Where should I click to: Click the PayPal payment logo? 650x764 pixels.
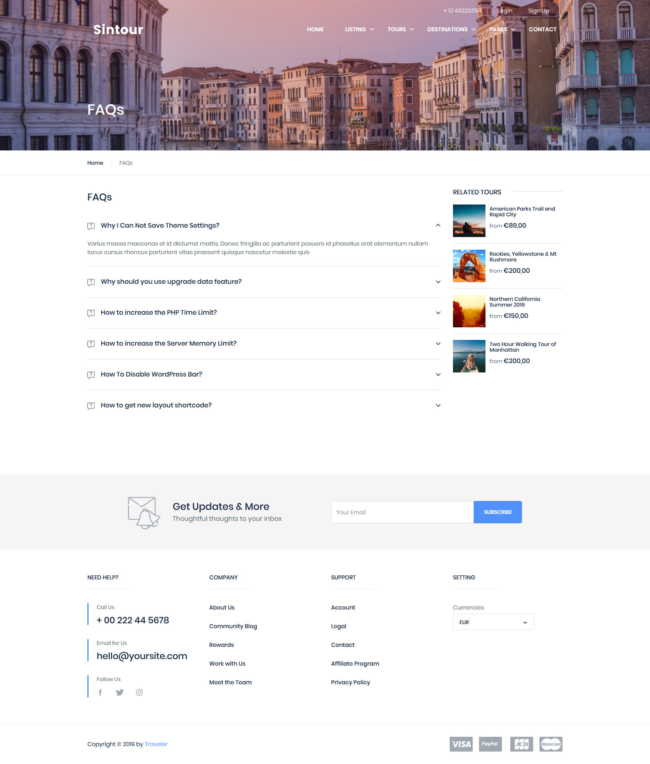click(490, 744)
